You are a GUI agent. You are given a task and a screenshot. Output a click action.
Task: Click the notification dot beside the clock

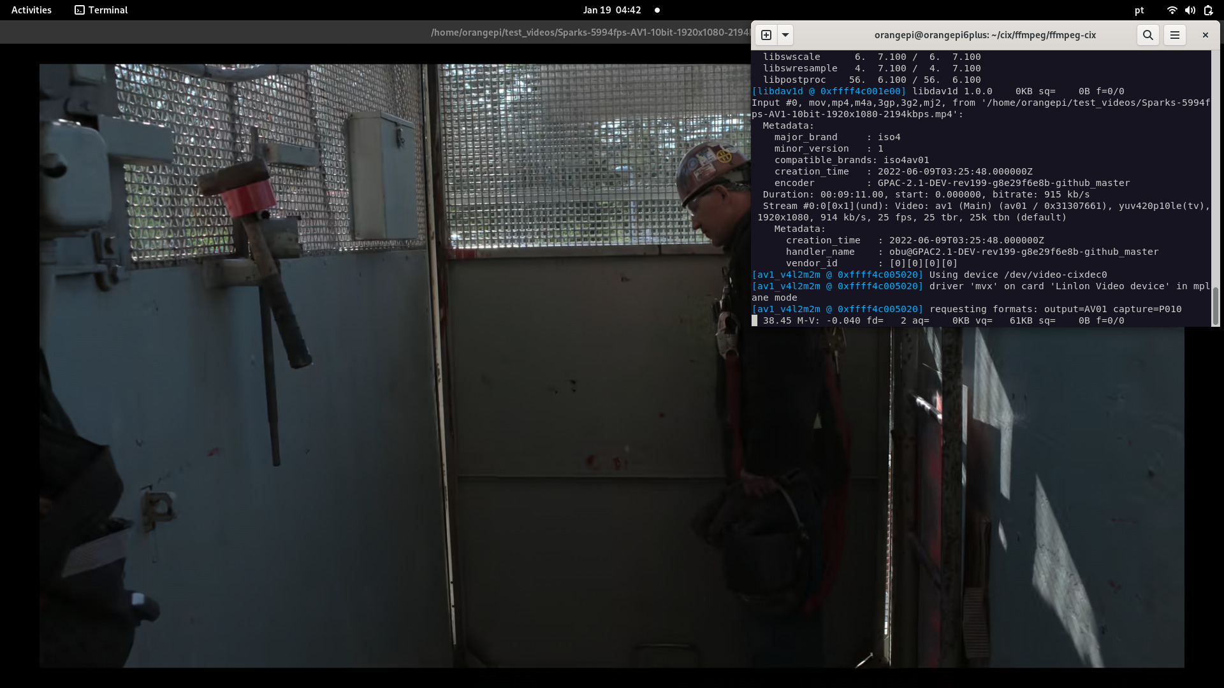(x=657, y=10)
